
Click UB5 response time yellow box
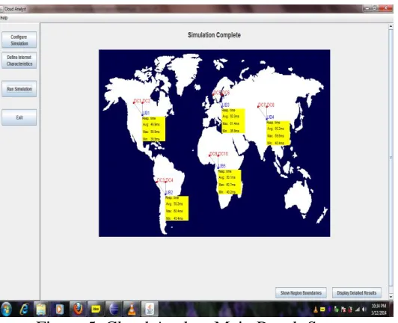[x=230, y=182]
